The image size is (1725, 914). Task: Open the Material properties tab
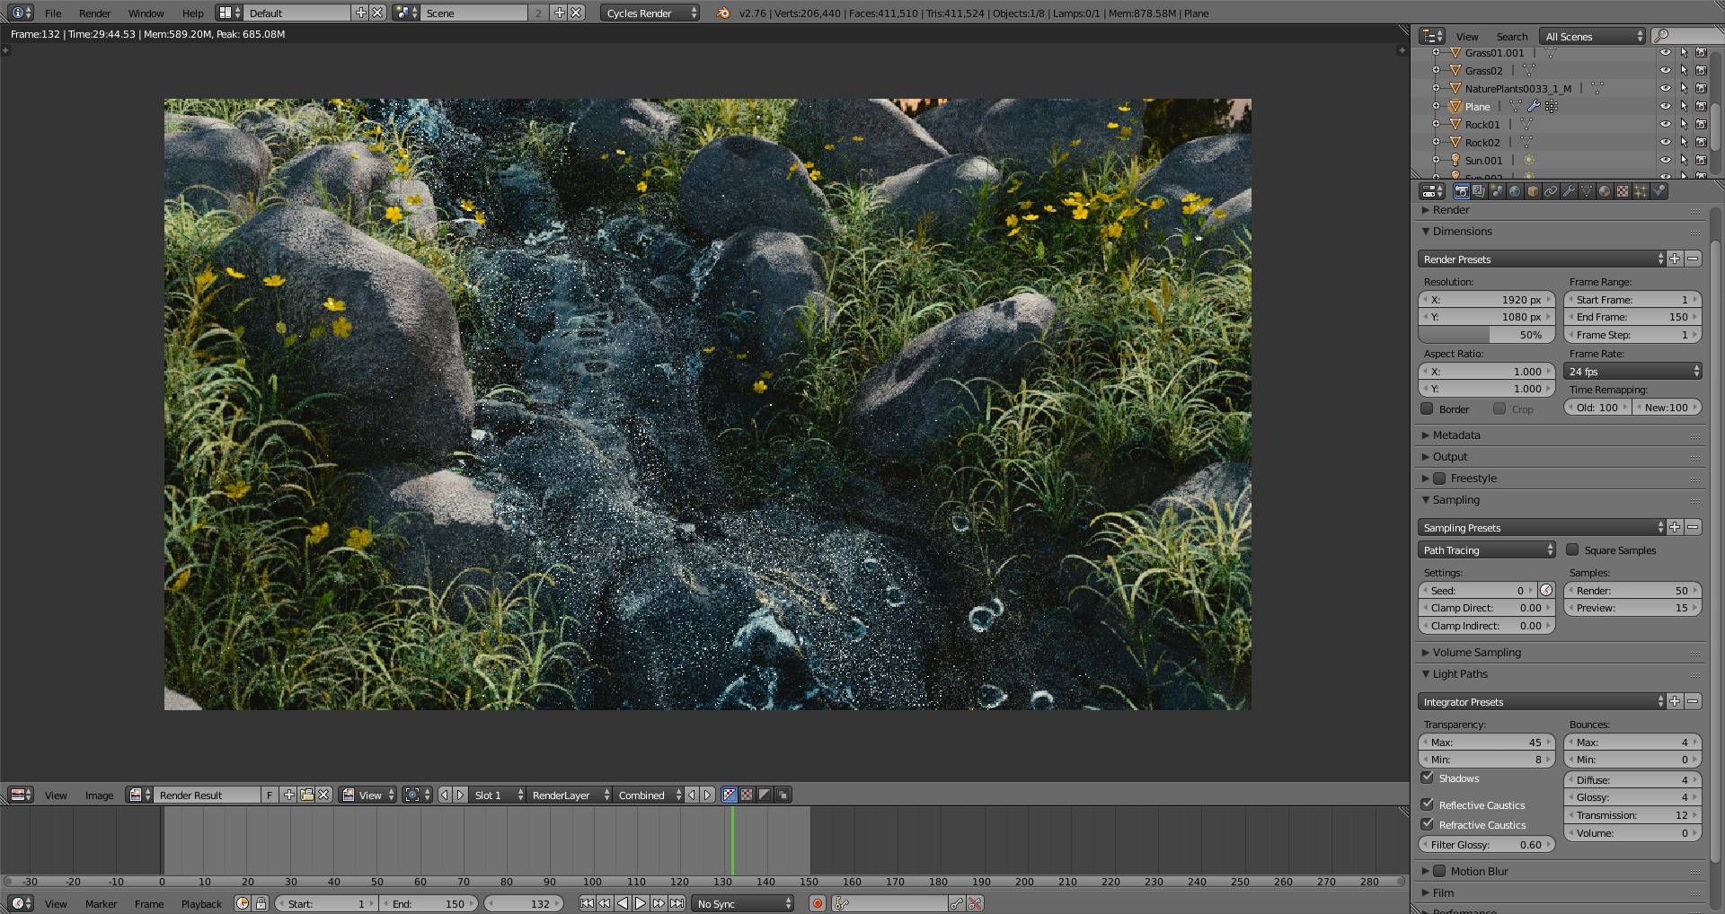pos(1605,191)
